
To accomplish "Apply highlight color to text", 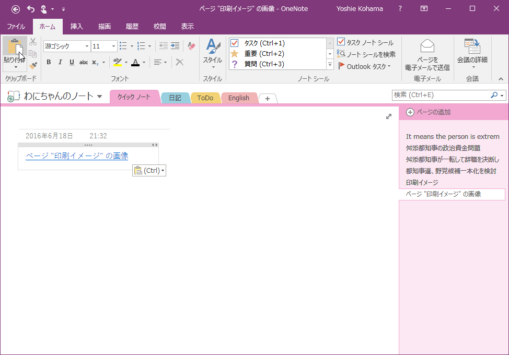I will click(118, 62).
